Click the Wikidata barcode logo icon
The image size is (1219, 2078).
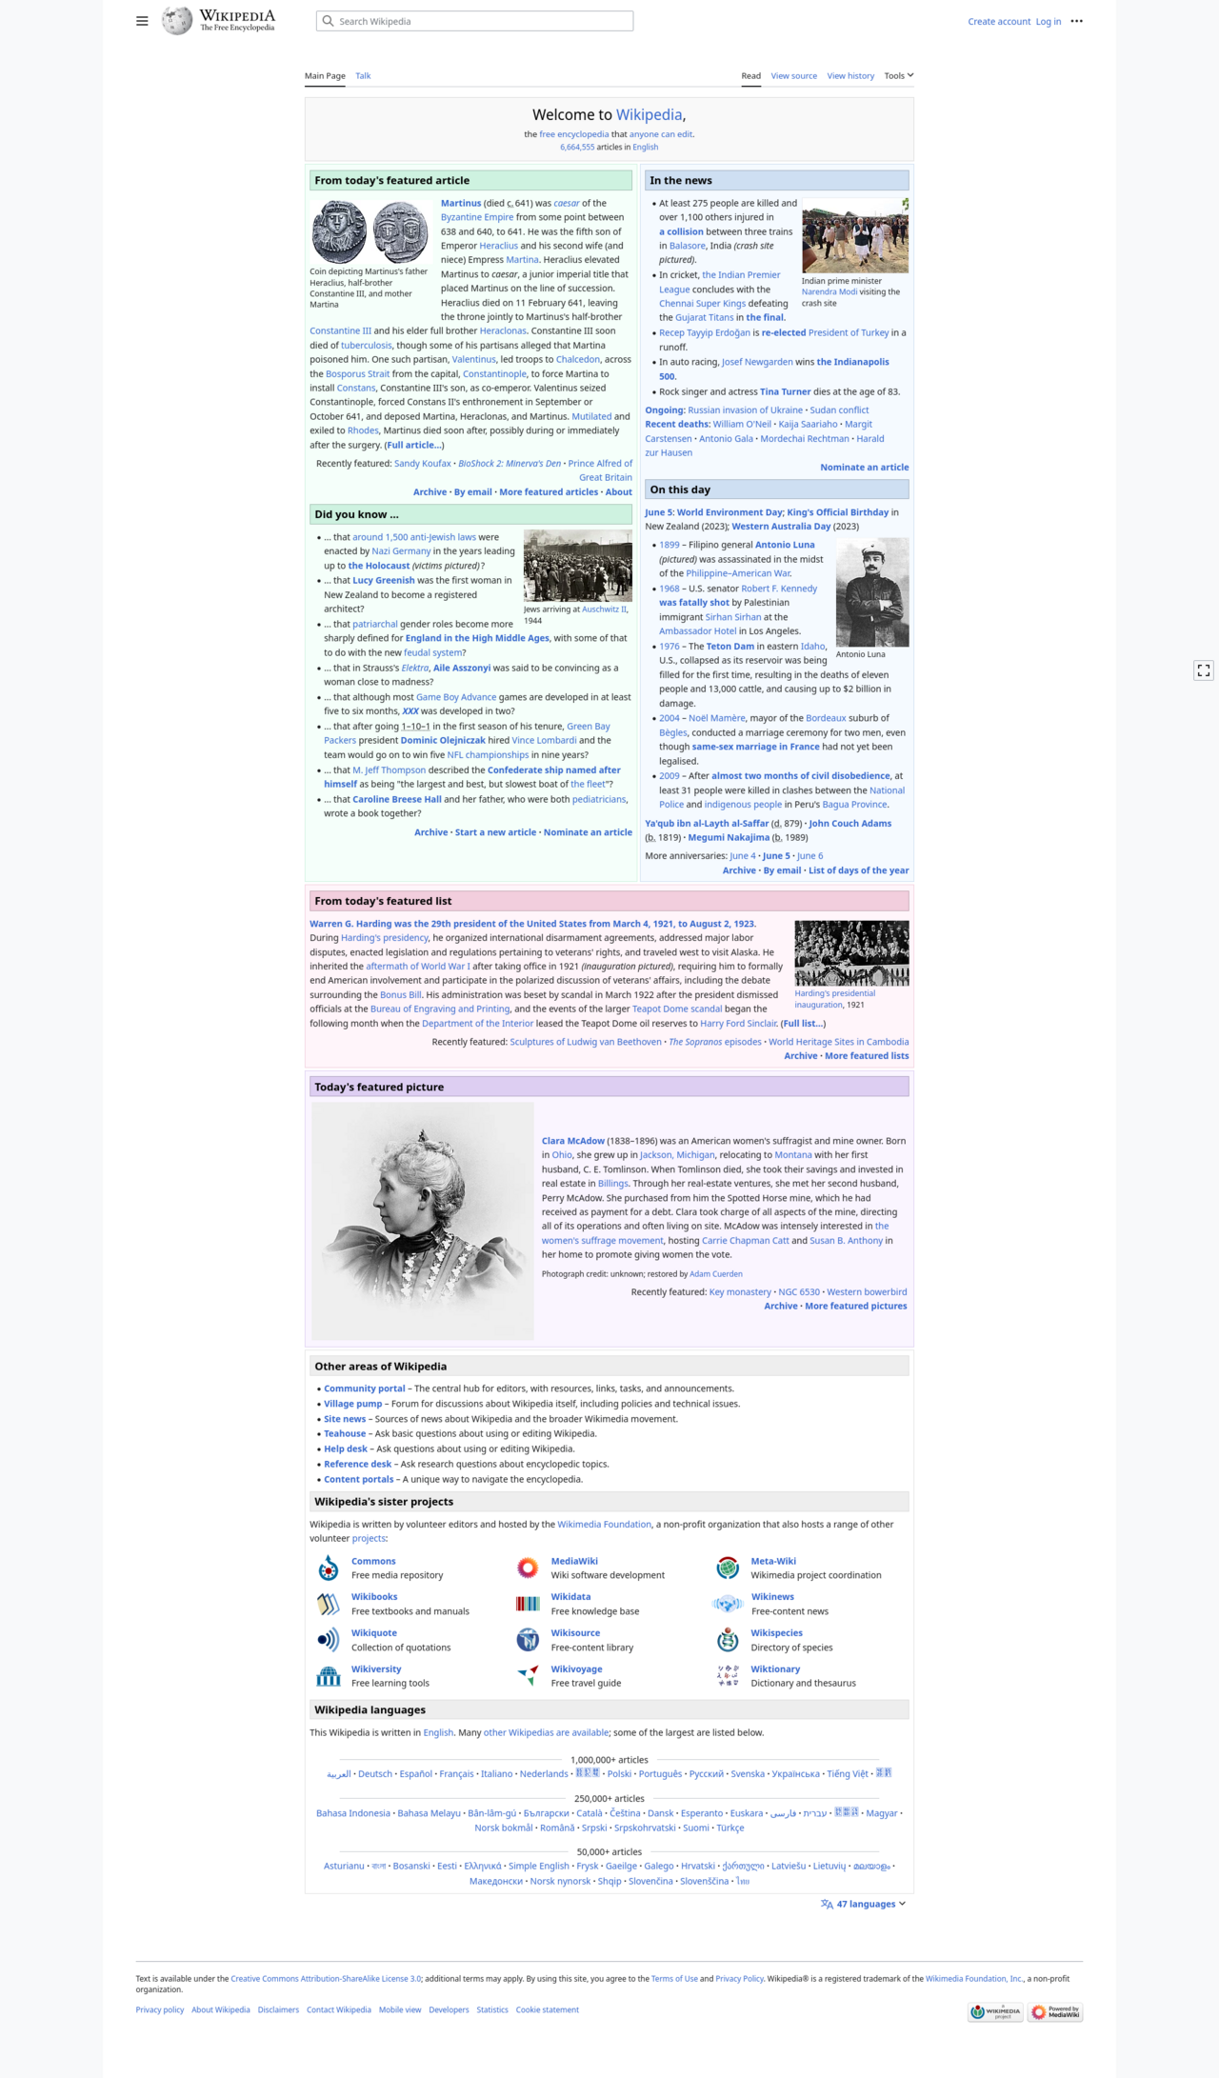click(528, 1604)
